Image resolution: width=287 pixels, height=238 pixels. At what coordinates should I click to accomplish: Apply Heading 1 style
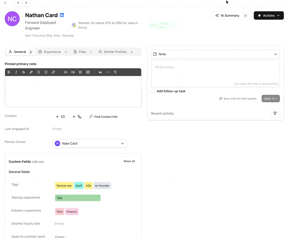66,72
